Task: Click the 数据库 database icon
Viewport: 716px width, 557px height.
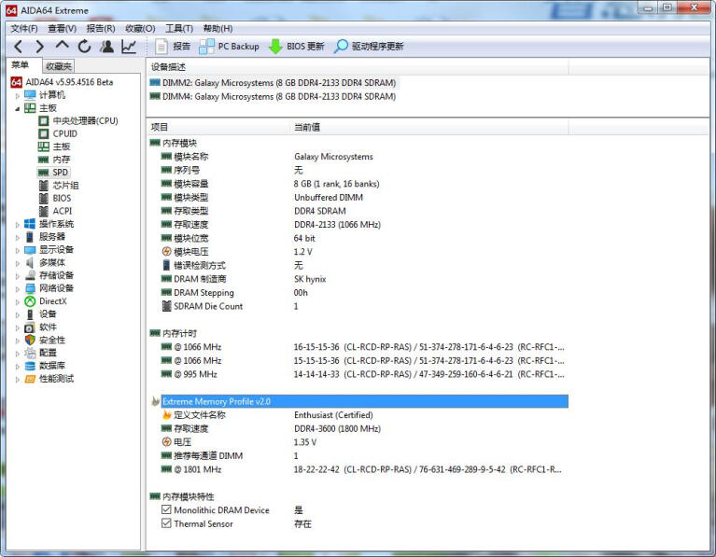Action: click(30, 366)
